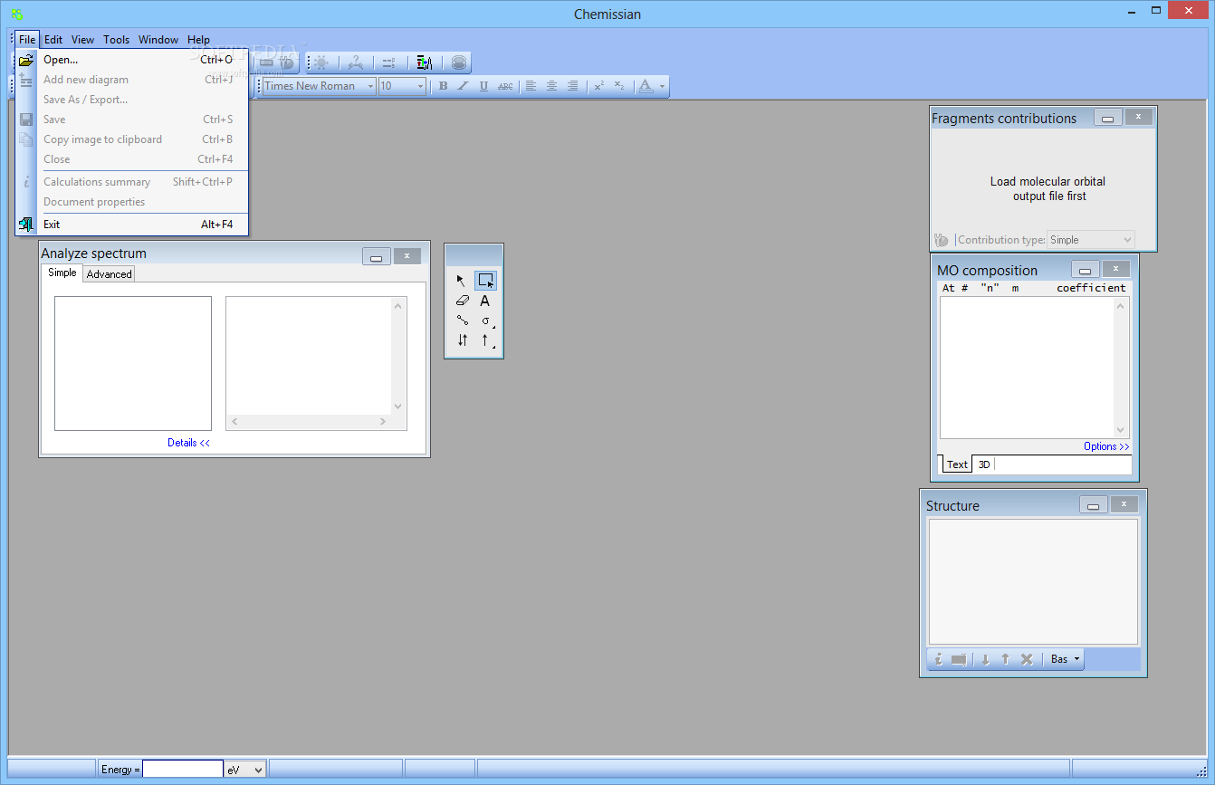Switch to the Simple tab
The height and width of the screenshot is (785, 1215).
coord(62,273)
